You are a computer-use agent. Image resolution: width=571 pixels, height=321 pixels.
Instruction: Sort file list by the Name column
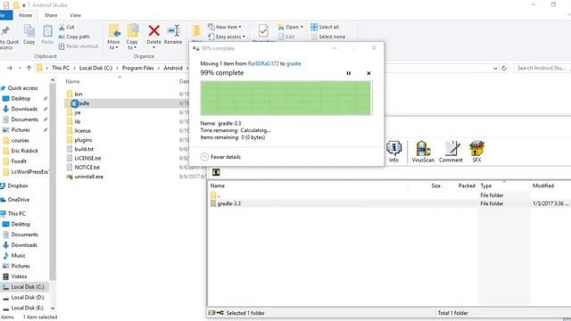click(72, 81)
